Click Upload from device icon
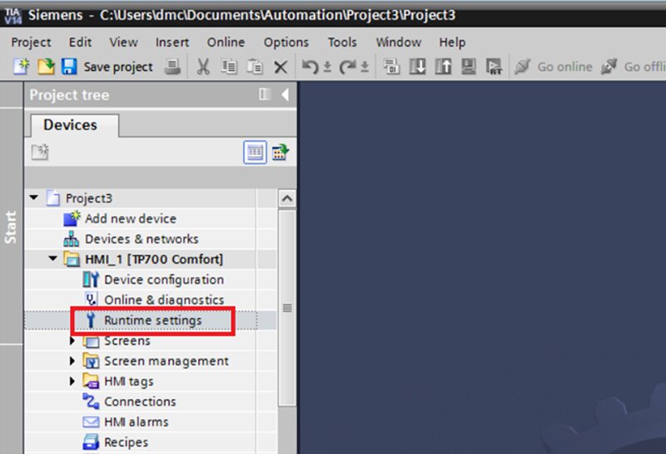The image size is (666, 454). click(443, 67)
